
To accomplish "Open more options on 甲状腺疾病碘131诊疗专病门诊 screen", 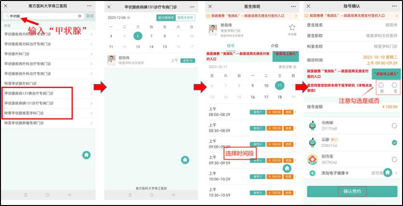I will tap(192, 7).
